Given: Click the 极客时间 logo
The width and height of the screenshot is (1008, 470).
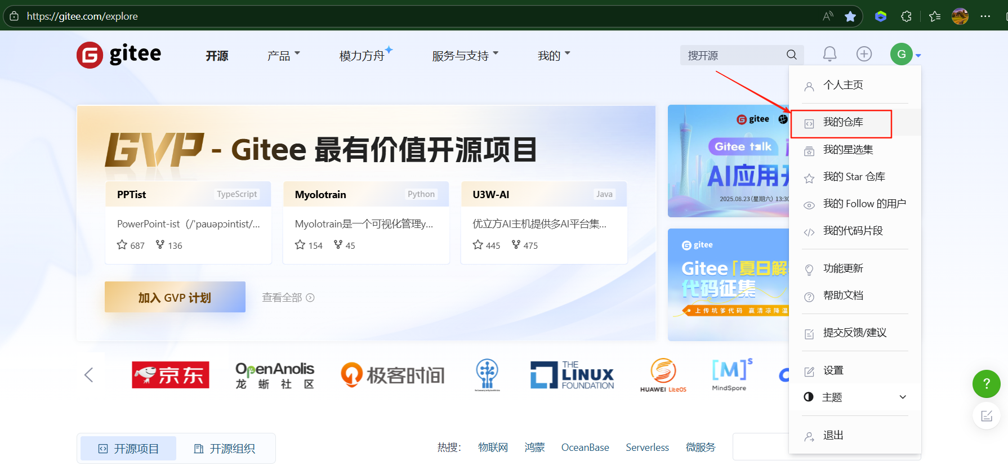Looking at the screenshot, I should point(393,375).
